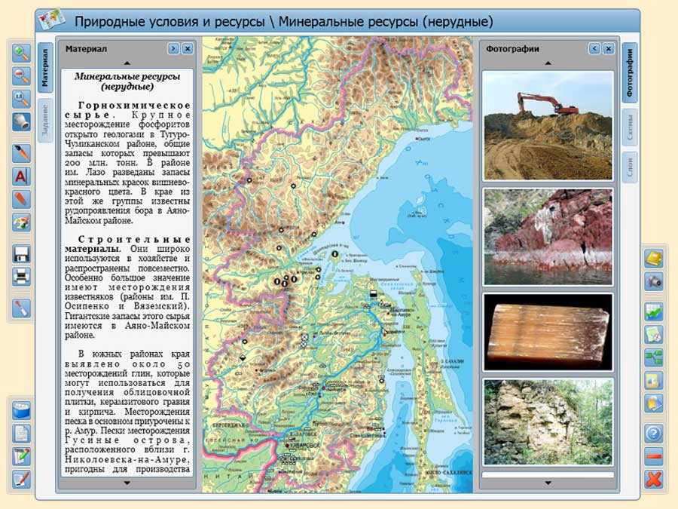Image resolution: width=678 pixels, height=509 pixels.
Task: Open the chart with green graph icon
Action: point(654,311)
